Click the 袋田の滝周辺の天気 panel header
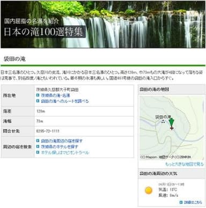This screenshot has width=206, height=208. coord(172,174)
